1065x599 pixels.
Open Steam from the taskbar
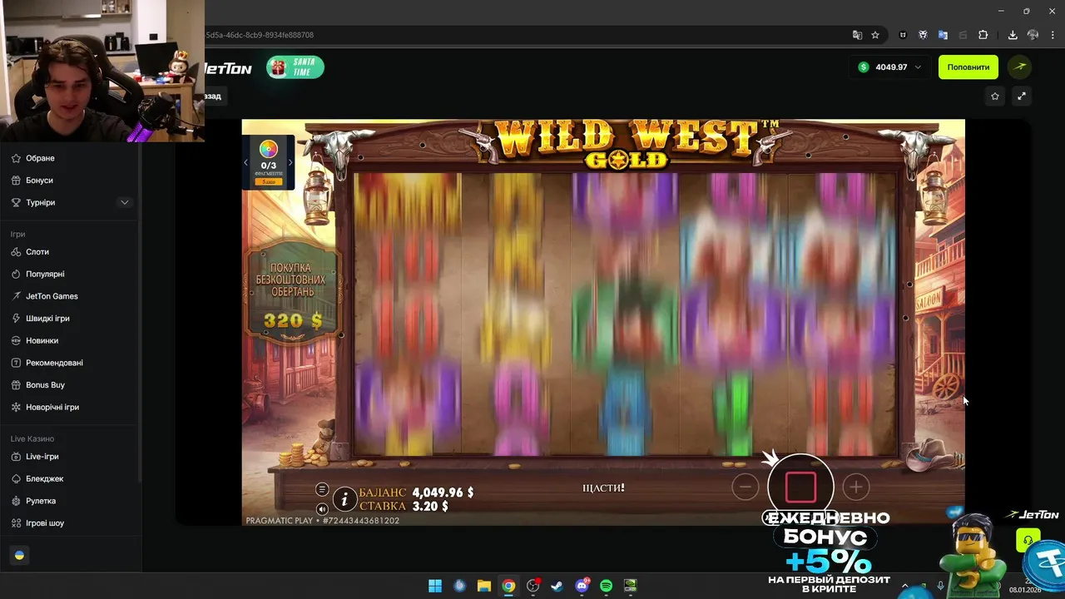point(557,586)
